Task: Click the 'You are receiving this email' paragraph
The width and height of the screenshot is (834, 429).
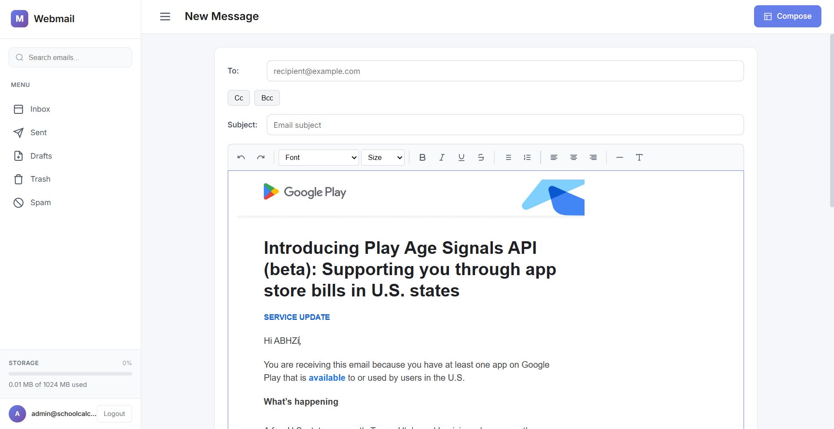Action: point(407,371)
